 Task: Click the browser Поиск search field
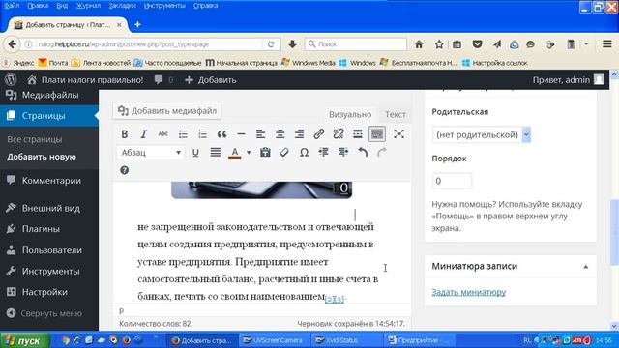point(355,44)
